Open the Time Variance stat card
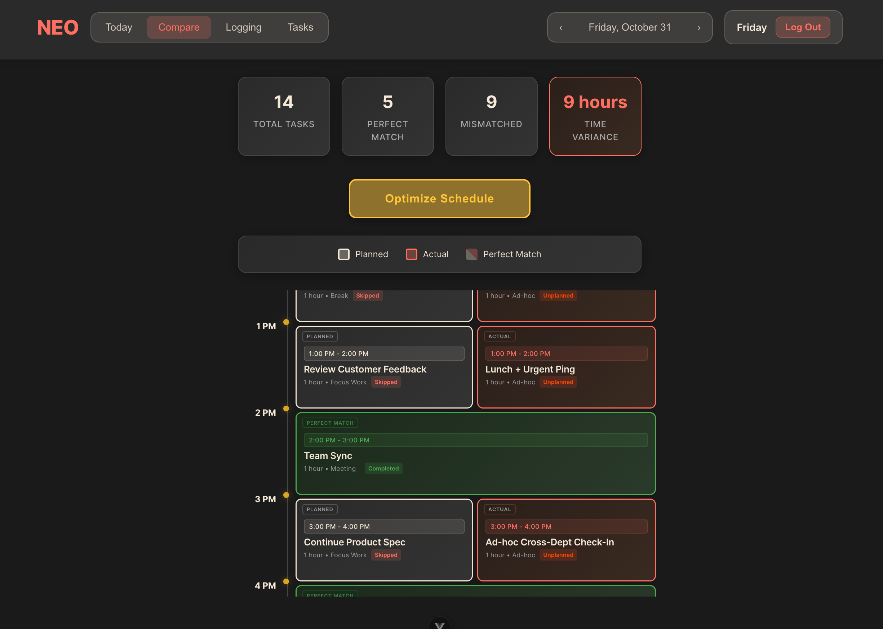Image resolution: width=883 pixels, height=629 pixels. (595, 116)
